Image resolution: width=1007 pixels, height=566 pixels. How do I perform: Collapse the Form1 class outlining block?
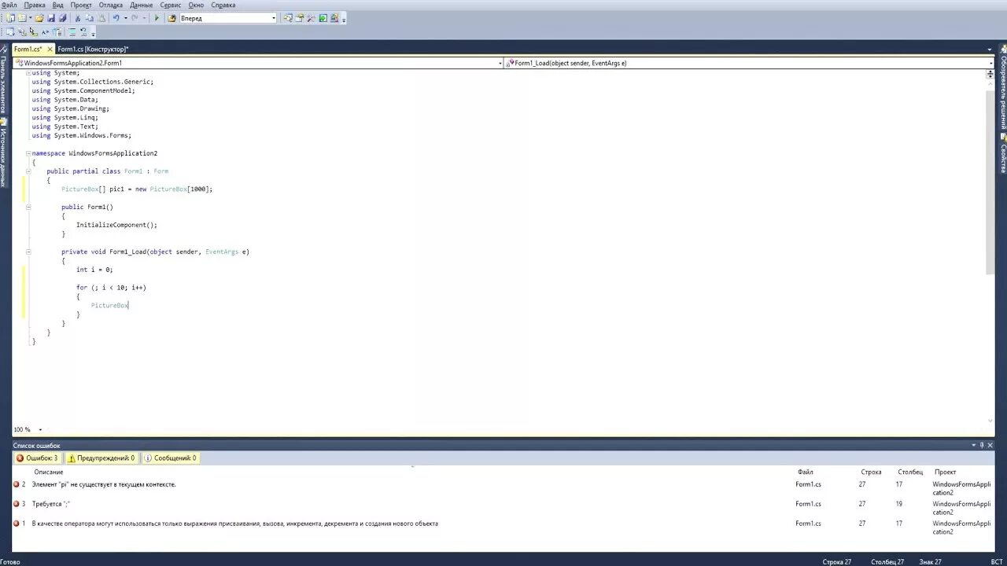(28, 171)
